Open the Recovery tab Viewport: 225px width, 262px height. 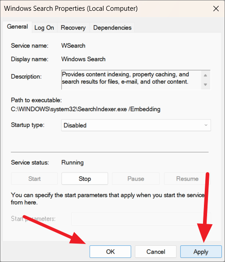click(x=73, y=27)
